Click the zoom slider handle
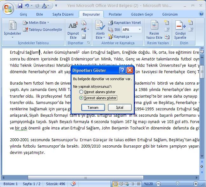The image size is (206, 187). [177, 184]
